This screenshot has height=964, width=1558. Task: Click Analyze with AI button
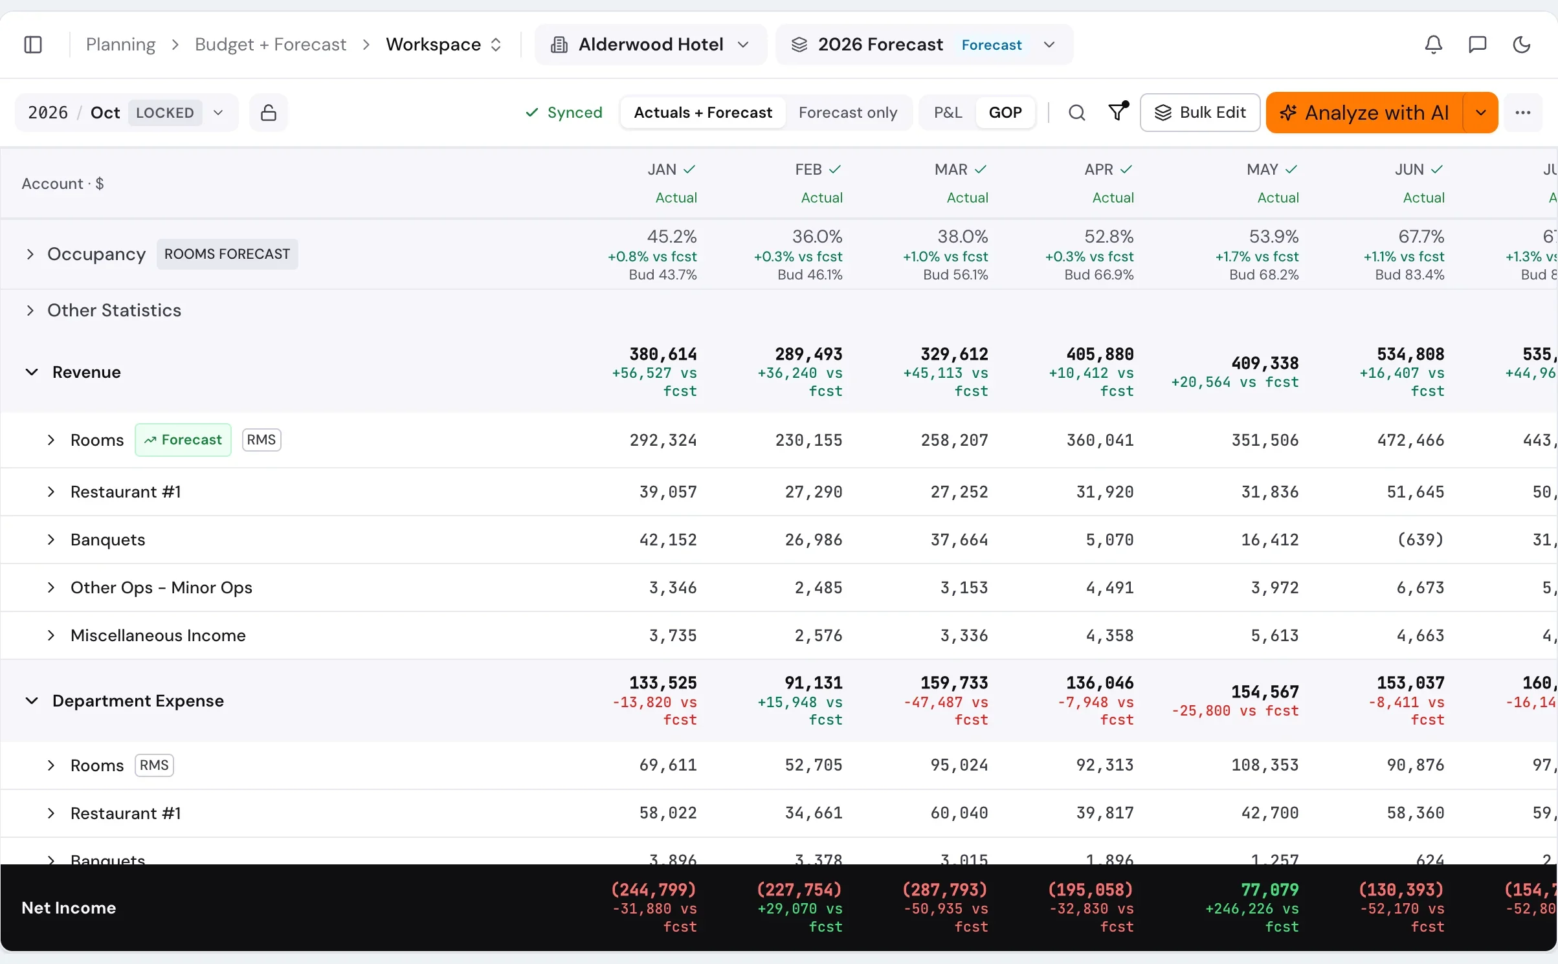1364,113
